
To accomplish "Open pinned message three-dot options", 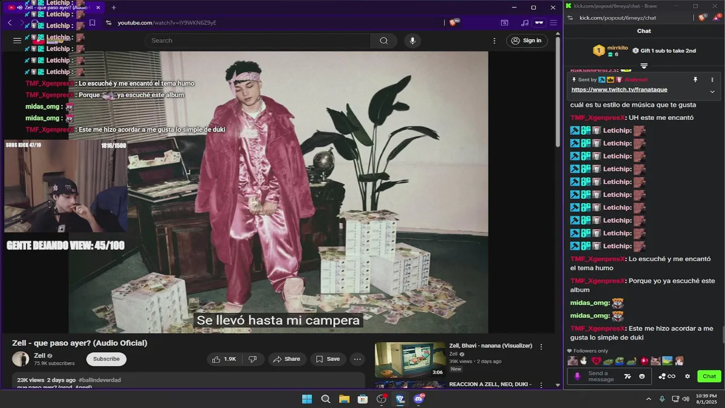I will click(x=712, y=80).
